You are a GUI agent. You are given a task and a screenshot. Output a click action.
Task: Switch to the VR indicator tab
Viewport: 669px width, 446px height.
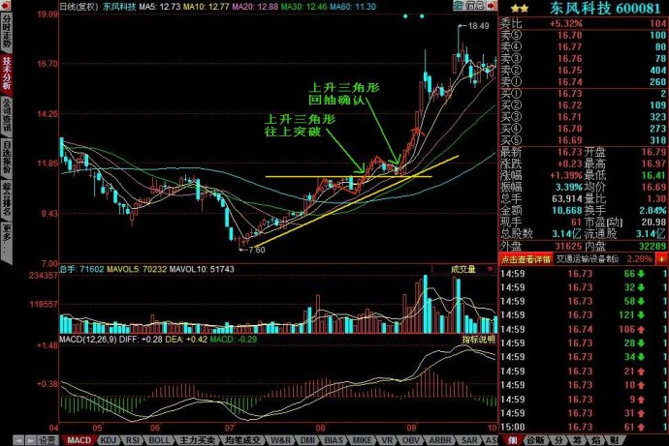pyautogui.click(x=387, y=440)
